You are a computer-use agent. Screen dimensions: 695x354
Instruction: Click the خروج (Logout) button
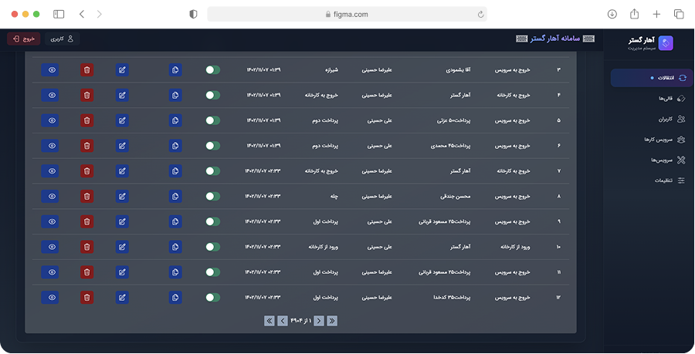click(24, 38)
